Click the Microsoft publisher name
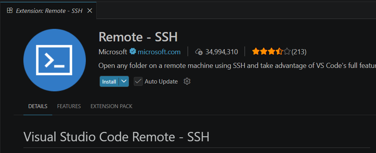Viewport: 376px width, 153px height. tap(113, 52)
